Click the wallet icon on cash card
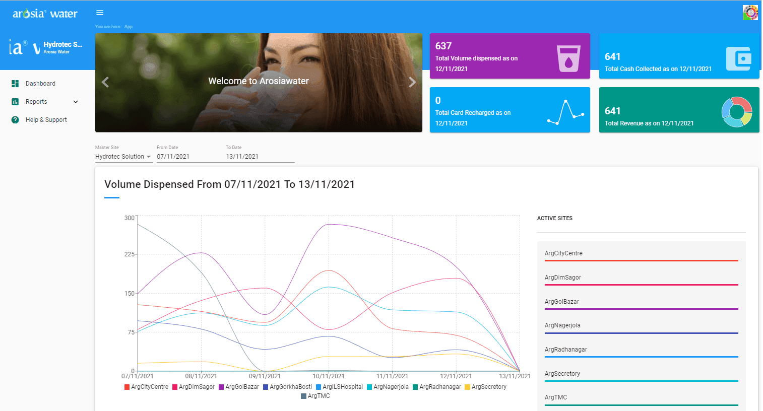The height and width of the screenshot is (411, 763). coord(739,58)
